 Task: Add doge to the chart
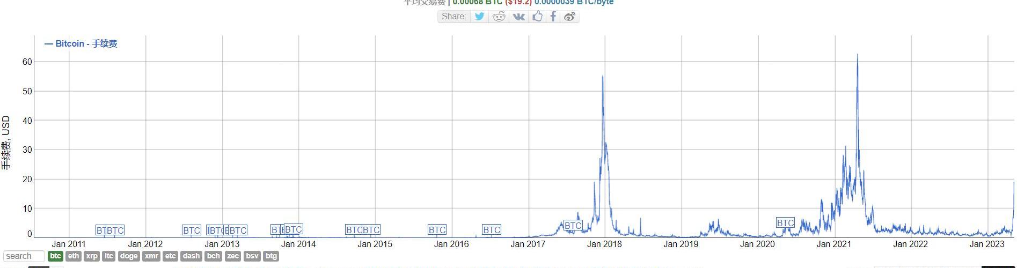pyautogui.click(x=129, y=256)
